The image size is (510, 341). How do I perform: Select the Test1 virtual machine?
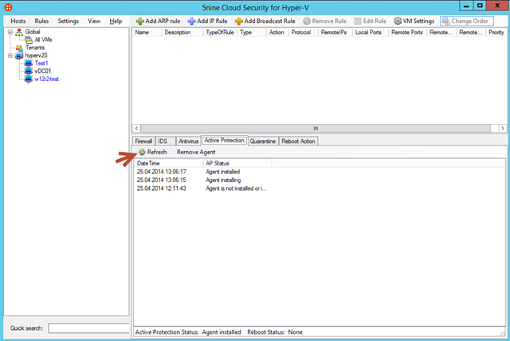41,64
